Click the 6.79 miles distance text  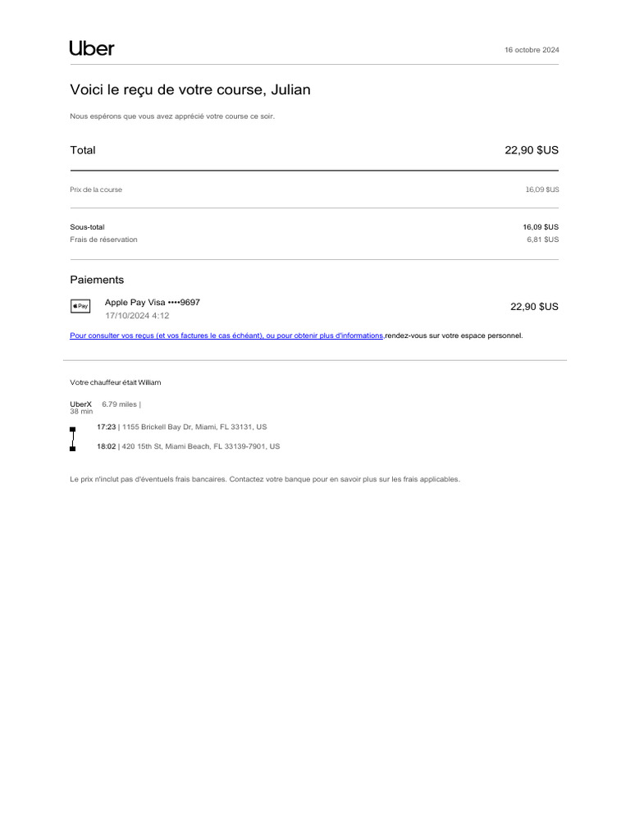pyautogui.click(x=121, y=404)
